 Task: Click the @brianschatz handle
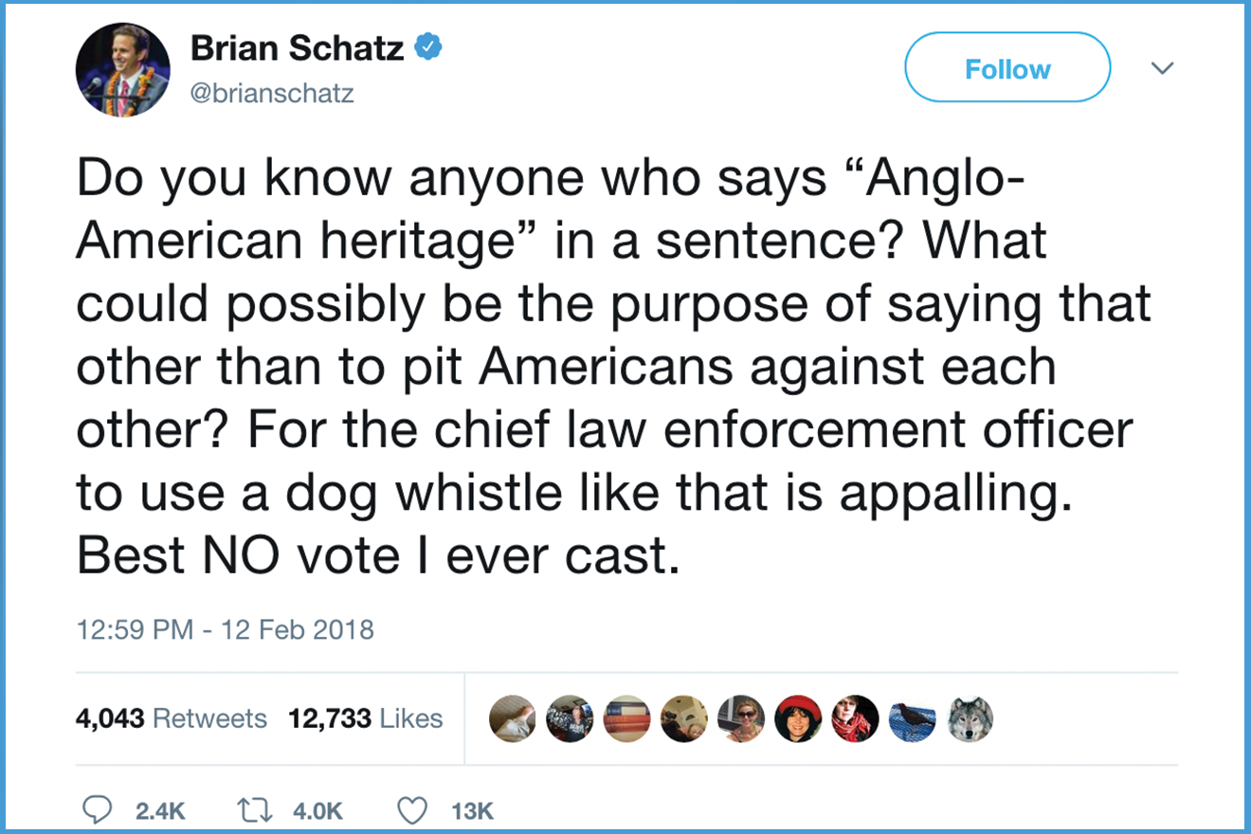click(x=274, y=93)
